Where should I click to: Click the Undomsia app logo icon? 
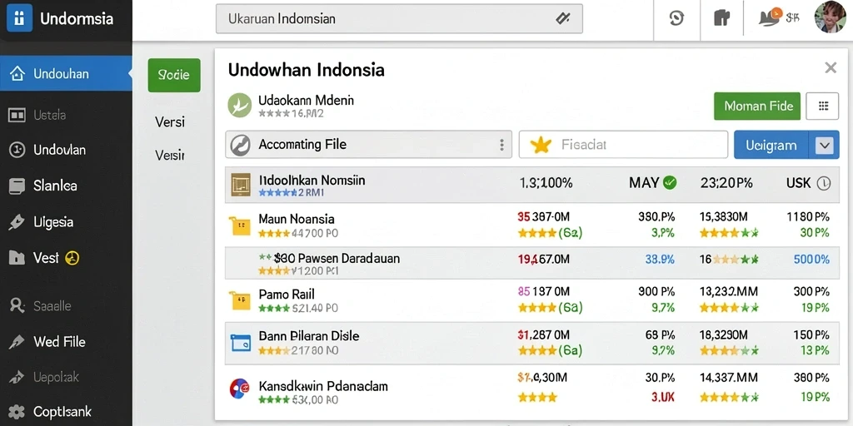pyautogui.click(x=20, y=18)
